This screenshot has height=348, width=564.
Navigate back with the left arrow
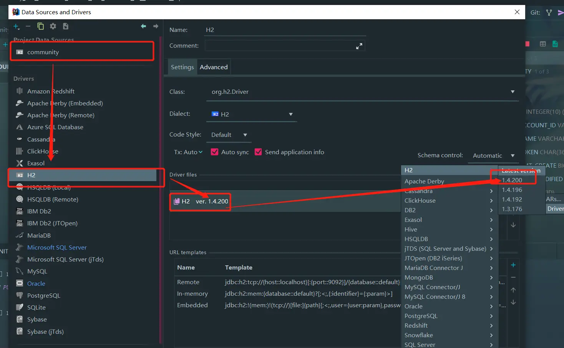coord(143,26)
